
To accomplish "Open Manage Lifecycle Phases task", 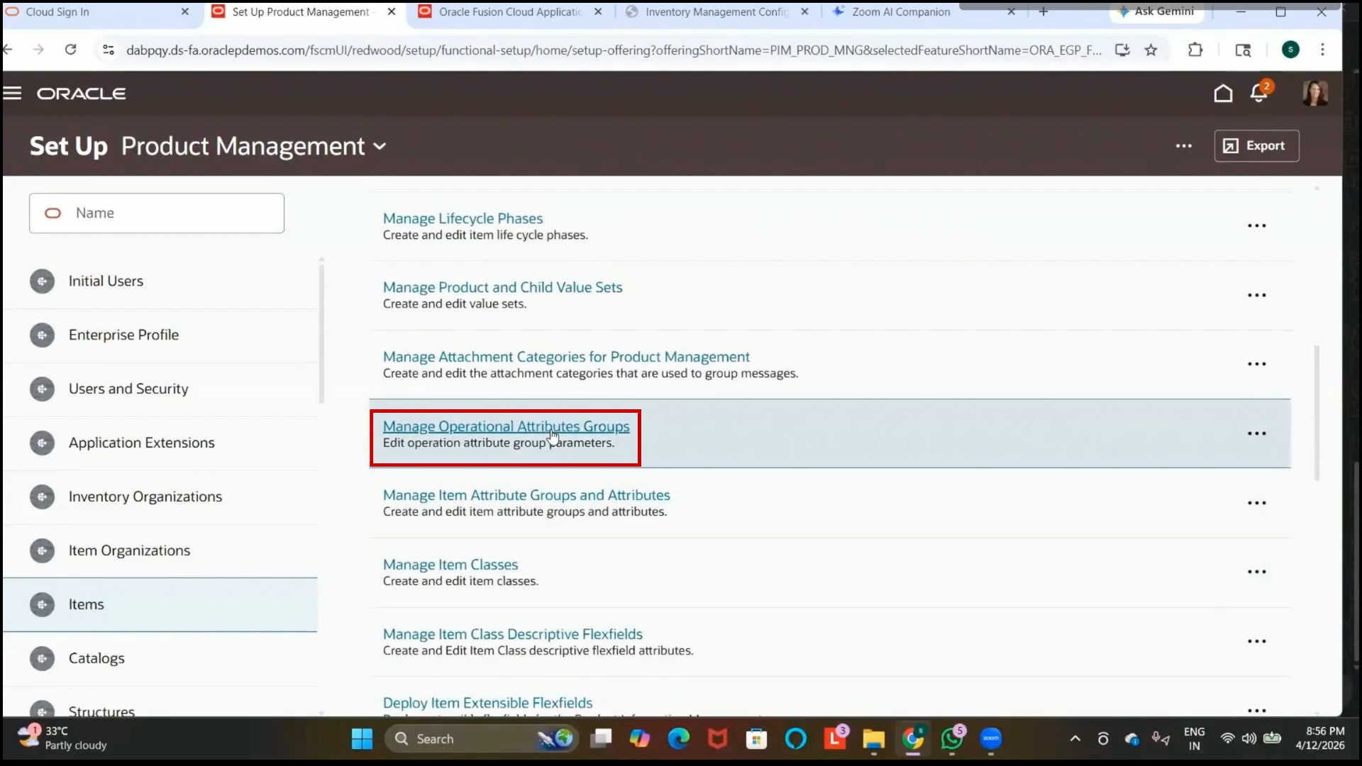I will 463,218.
